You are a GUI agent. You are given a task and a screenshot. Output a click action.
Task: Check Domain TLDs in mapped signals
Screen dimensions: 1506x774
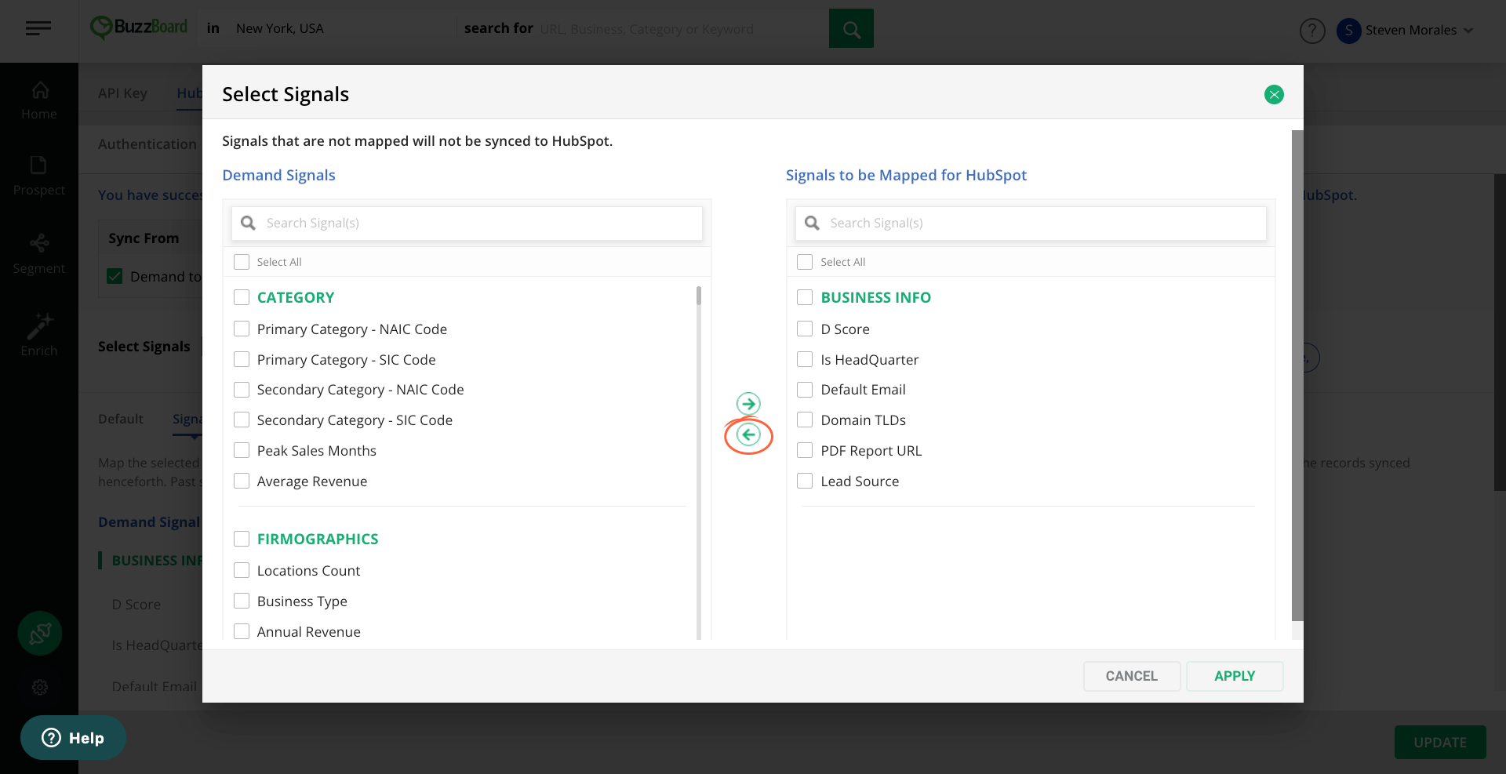point(805,420)
